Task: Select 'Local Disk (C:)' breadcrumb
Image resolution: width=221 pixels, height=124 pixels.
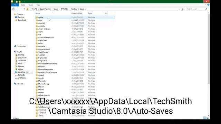Action: click(x=45, y=9)
